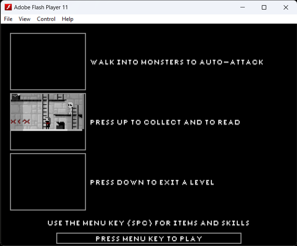297x246 pixels.
Task: Click the Press Menu Key To Play button
Action: coord(149,239)
